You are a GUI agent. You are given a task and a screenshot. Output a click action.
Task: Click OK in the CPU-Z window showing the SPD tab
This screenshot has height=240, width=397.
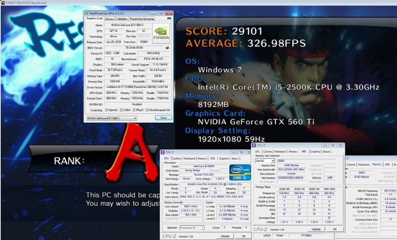335,229
